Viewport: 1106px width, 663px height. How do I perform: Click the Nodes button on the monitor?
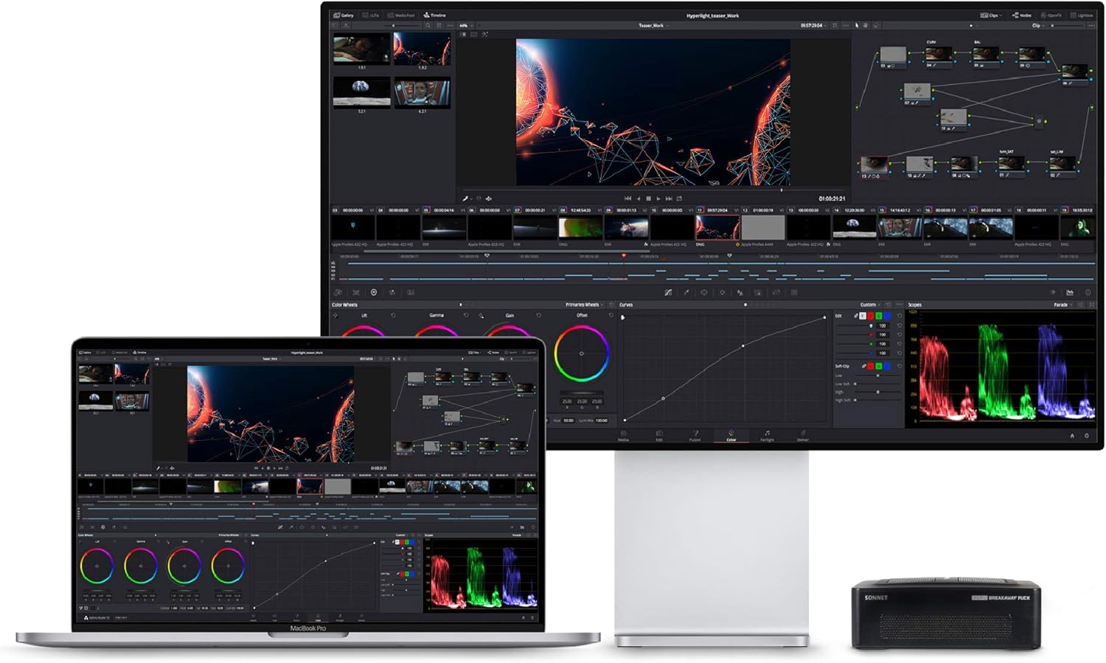click(x=1022, y=15)
